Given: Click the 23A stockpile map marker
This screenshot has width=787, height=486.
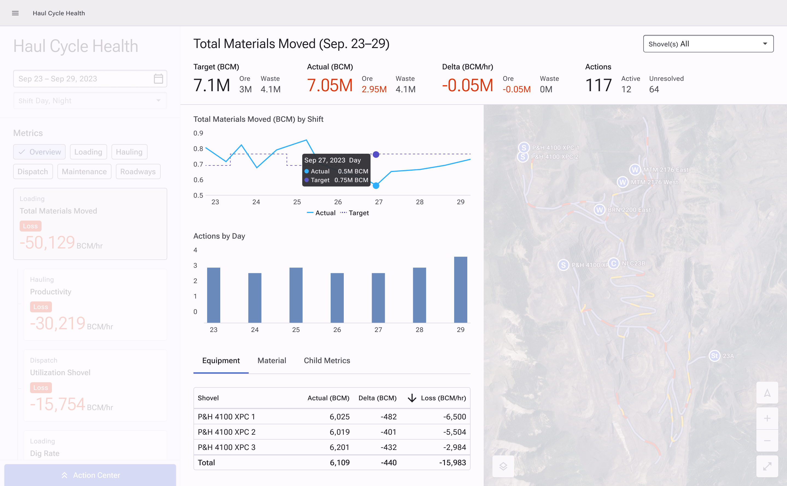Looking at the screenshot, I should coord(714,356).
